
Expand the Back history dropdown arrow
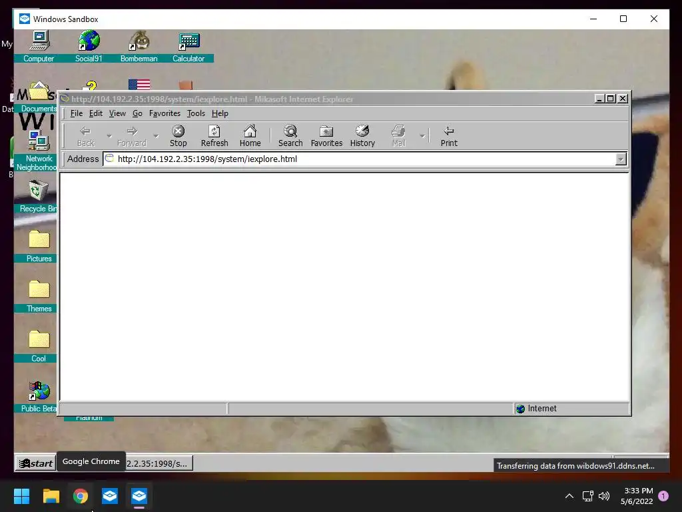coord(109,136)
